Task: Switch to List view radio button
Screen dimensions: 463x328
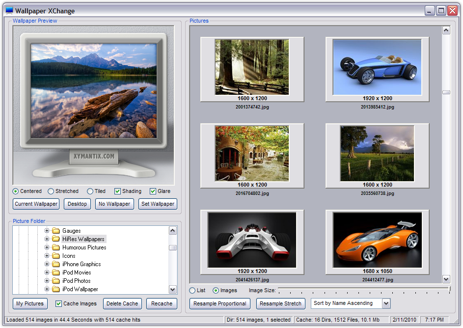Action: point(192,291)
